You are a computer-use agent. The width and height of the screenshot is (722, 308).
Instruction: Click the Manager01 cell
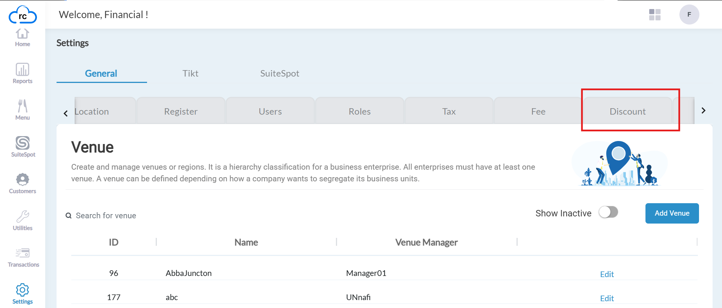[x=366, y=273]
